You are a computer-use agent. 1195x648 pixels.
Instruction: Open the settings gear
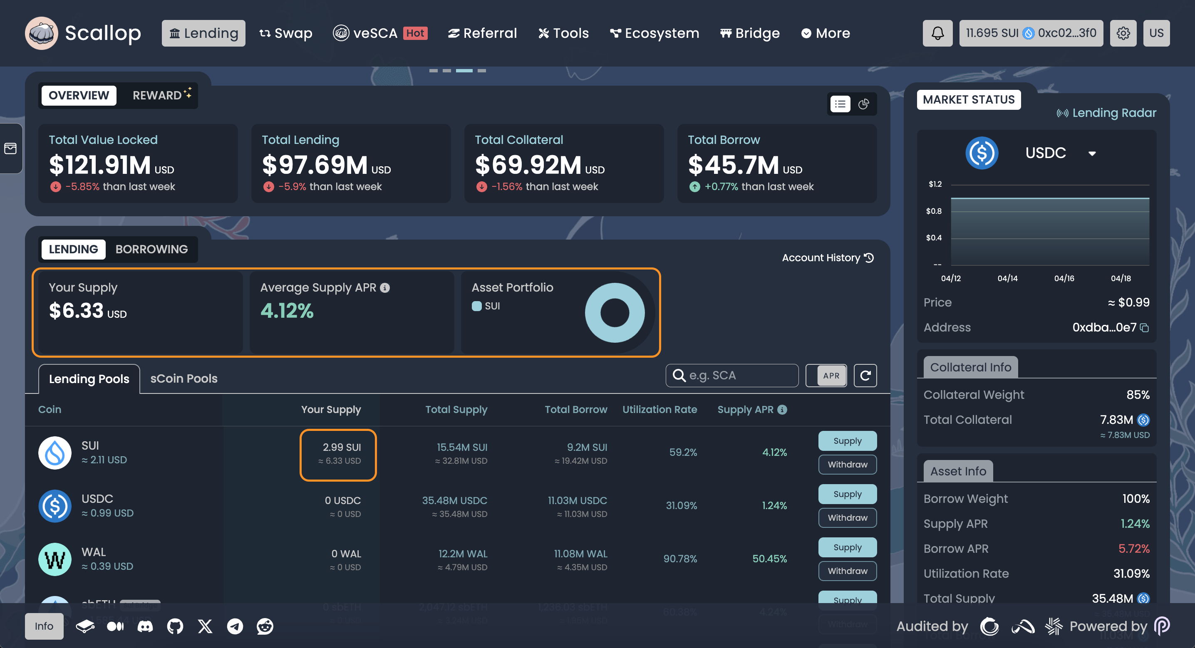pyautogui.click(x=1123, y=33)
